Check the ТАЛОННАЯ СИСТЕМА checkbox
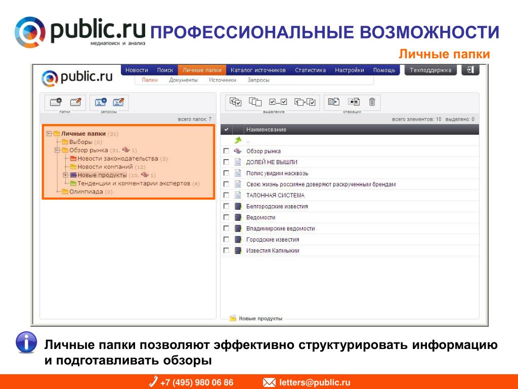This screenshot has width=518, height=389. tap(226, 195)
